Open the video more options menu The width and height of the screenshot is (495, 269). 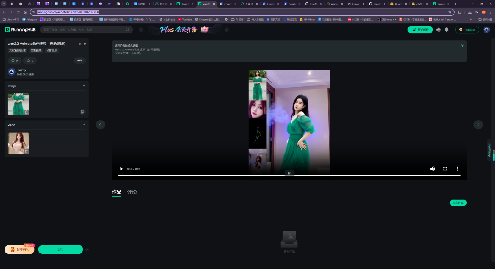click(457, 169)
